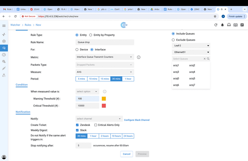The width and height of the screenshot is (248, 161).
Task: Show the Metric info tooltip icon
Action: 139,57
